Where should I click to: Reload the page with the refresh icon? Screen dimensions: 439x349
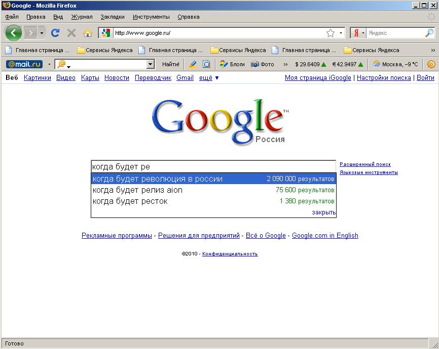coord(55,33)
